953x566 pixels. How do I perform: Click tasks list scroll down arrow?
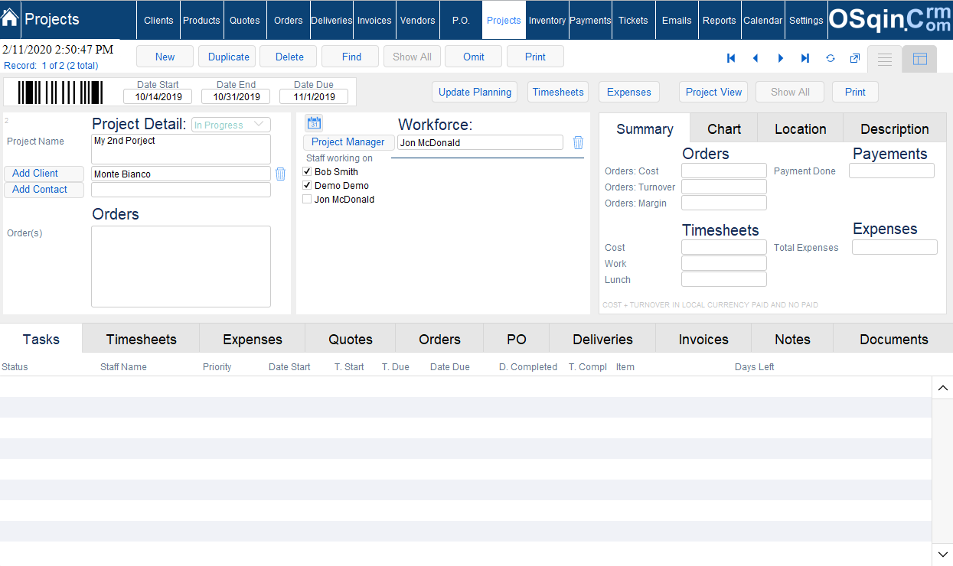pyautogui.click(x=942, y=554)
